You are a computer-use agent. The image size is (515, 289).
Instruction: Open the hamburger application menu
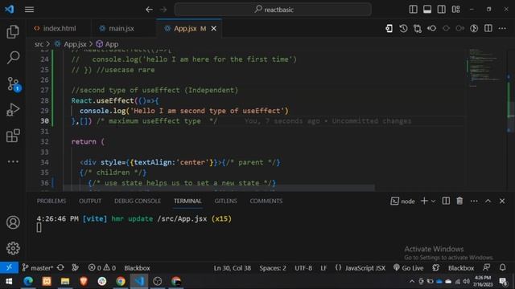coord(29,10)
